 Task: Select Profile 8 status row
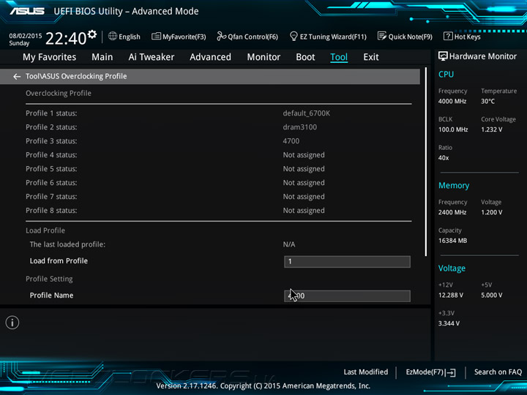tap(218, 210)
